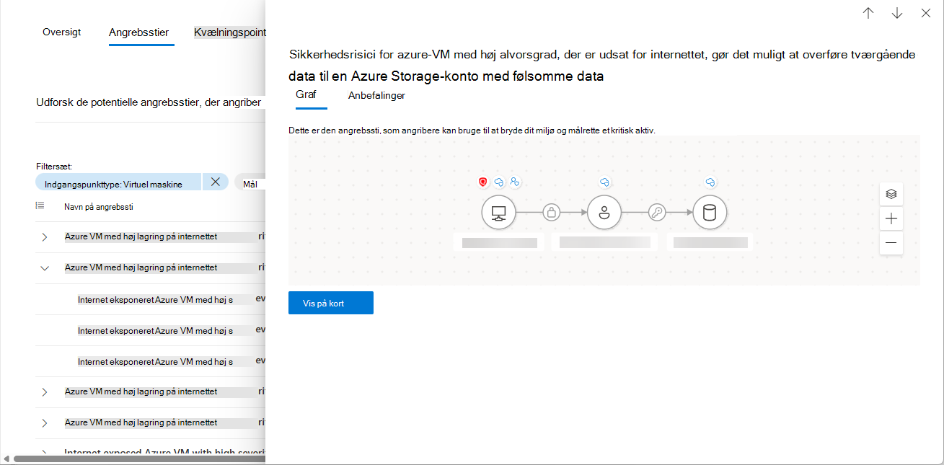
Task: Open the Oversigt tab
Action: coord(62,32)
